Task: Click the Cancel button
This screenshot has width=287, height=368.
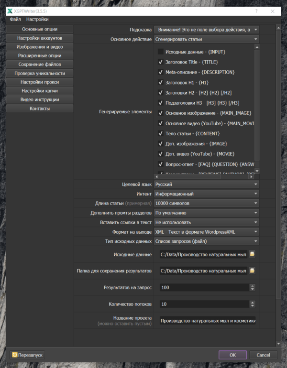Action: [263, 355]
